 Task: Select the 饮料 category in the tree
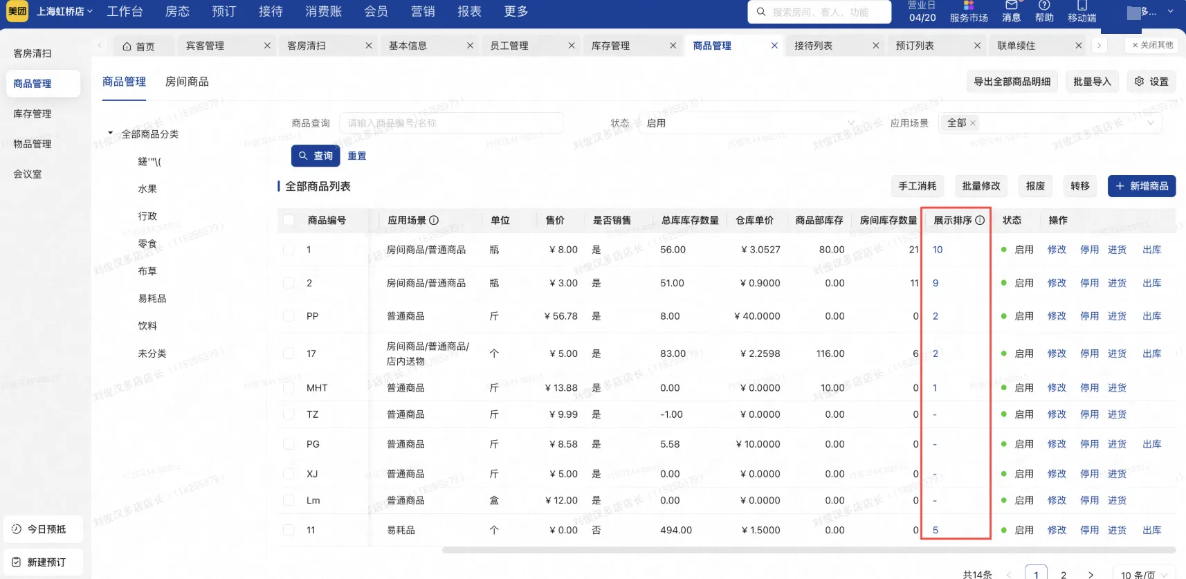[147, 326]
